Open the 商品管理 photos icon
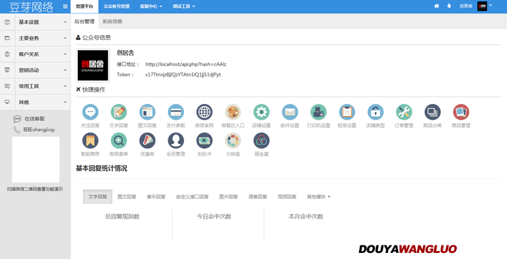This screenshot has width=507, height=259. (x=461, y=112)
